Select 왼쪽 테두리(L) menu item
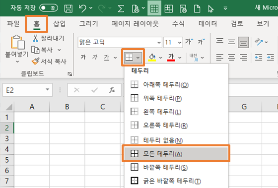 tap(176, 112)
